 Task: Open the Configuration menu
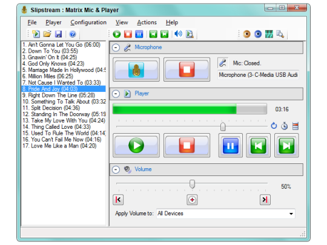click(x=88, y=22)
